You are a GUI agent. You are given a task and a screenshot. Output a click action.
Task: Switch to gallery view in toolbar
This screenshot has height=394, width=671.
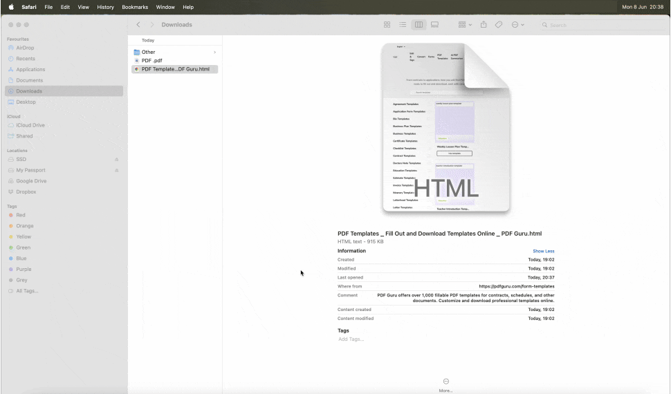435,25
